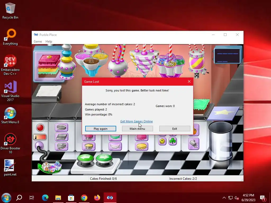
Task: Click the white paper sheet on the conveyor
Action: coord(49,91)
